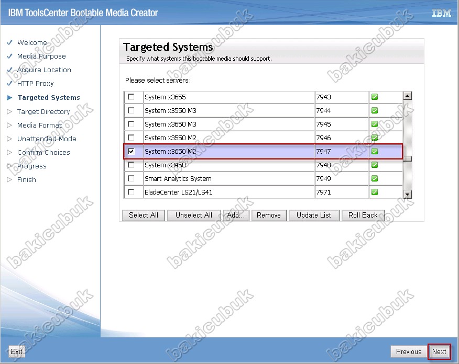Select the System x3550 M2 row name
This screenshot has height=364, width=459.
(170, 138)
